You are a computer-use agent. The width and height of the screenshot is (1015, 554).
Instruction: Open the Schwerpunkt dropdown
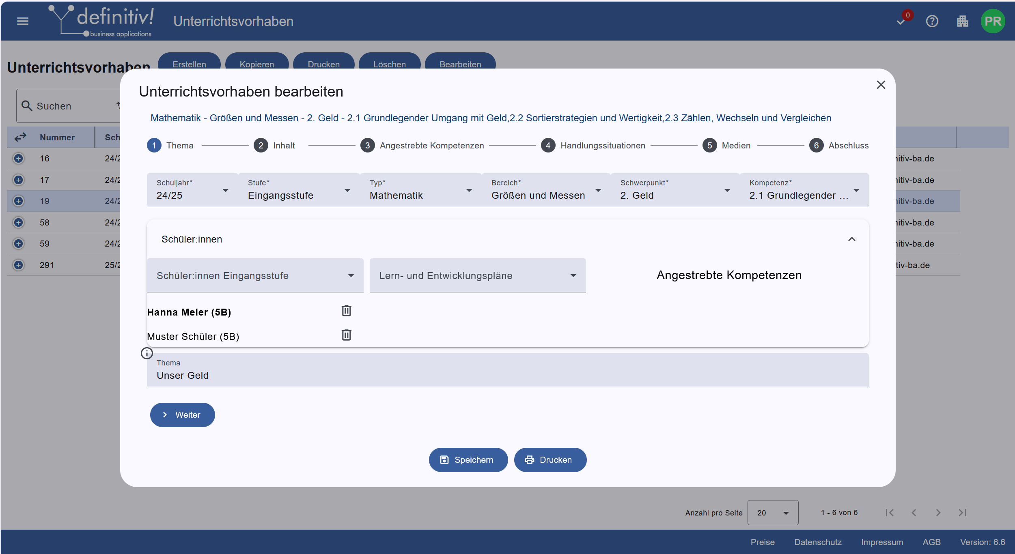(x=675, y=190)
